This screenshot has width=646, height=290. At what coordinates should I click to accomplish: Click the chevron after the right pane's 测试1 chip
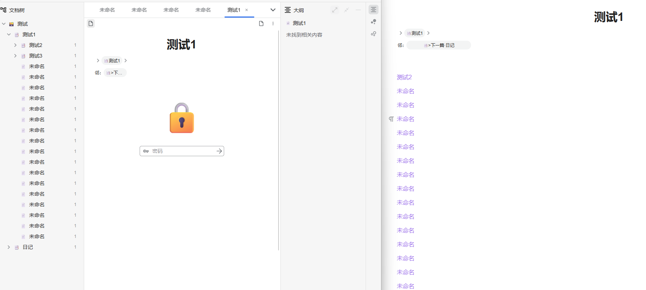[428, 33]
